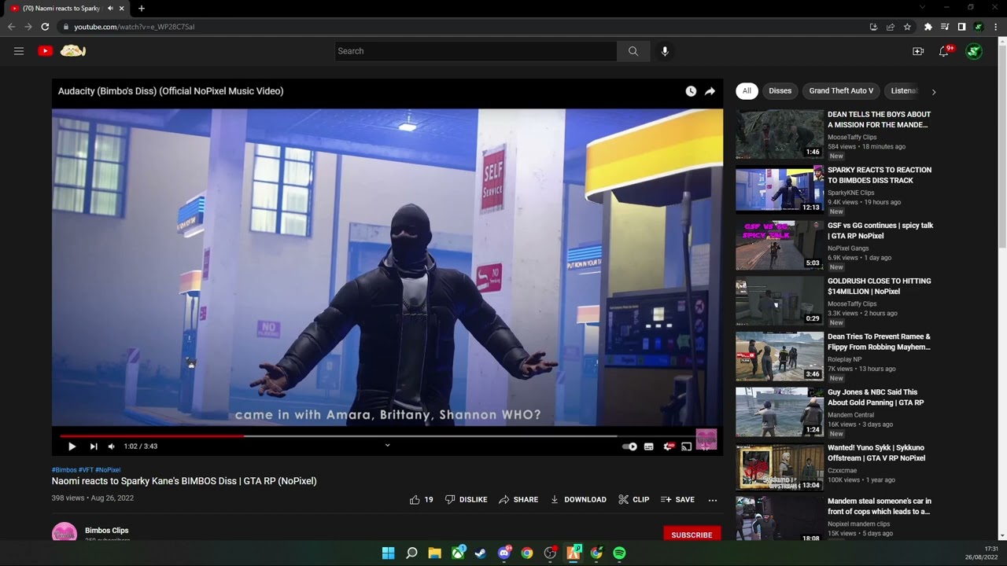Click the #VFT hashtag

pyautogui.click(x=86, y=470)
